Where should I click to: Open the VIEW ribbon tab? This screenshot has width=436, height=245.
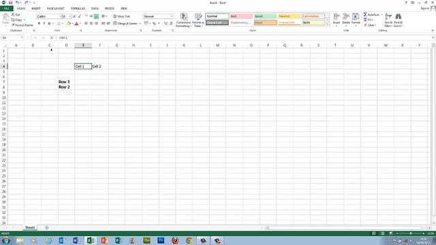coord(124,9)
